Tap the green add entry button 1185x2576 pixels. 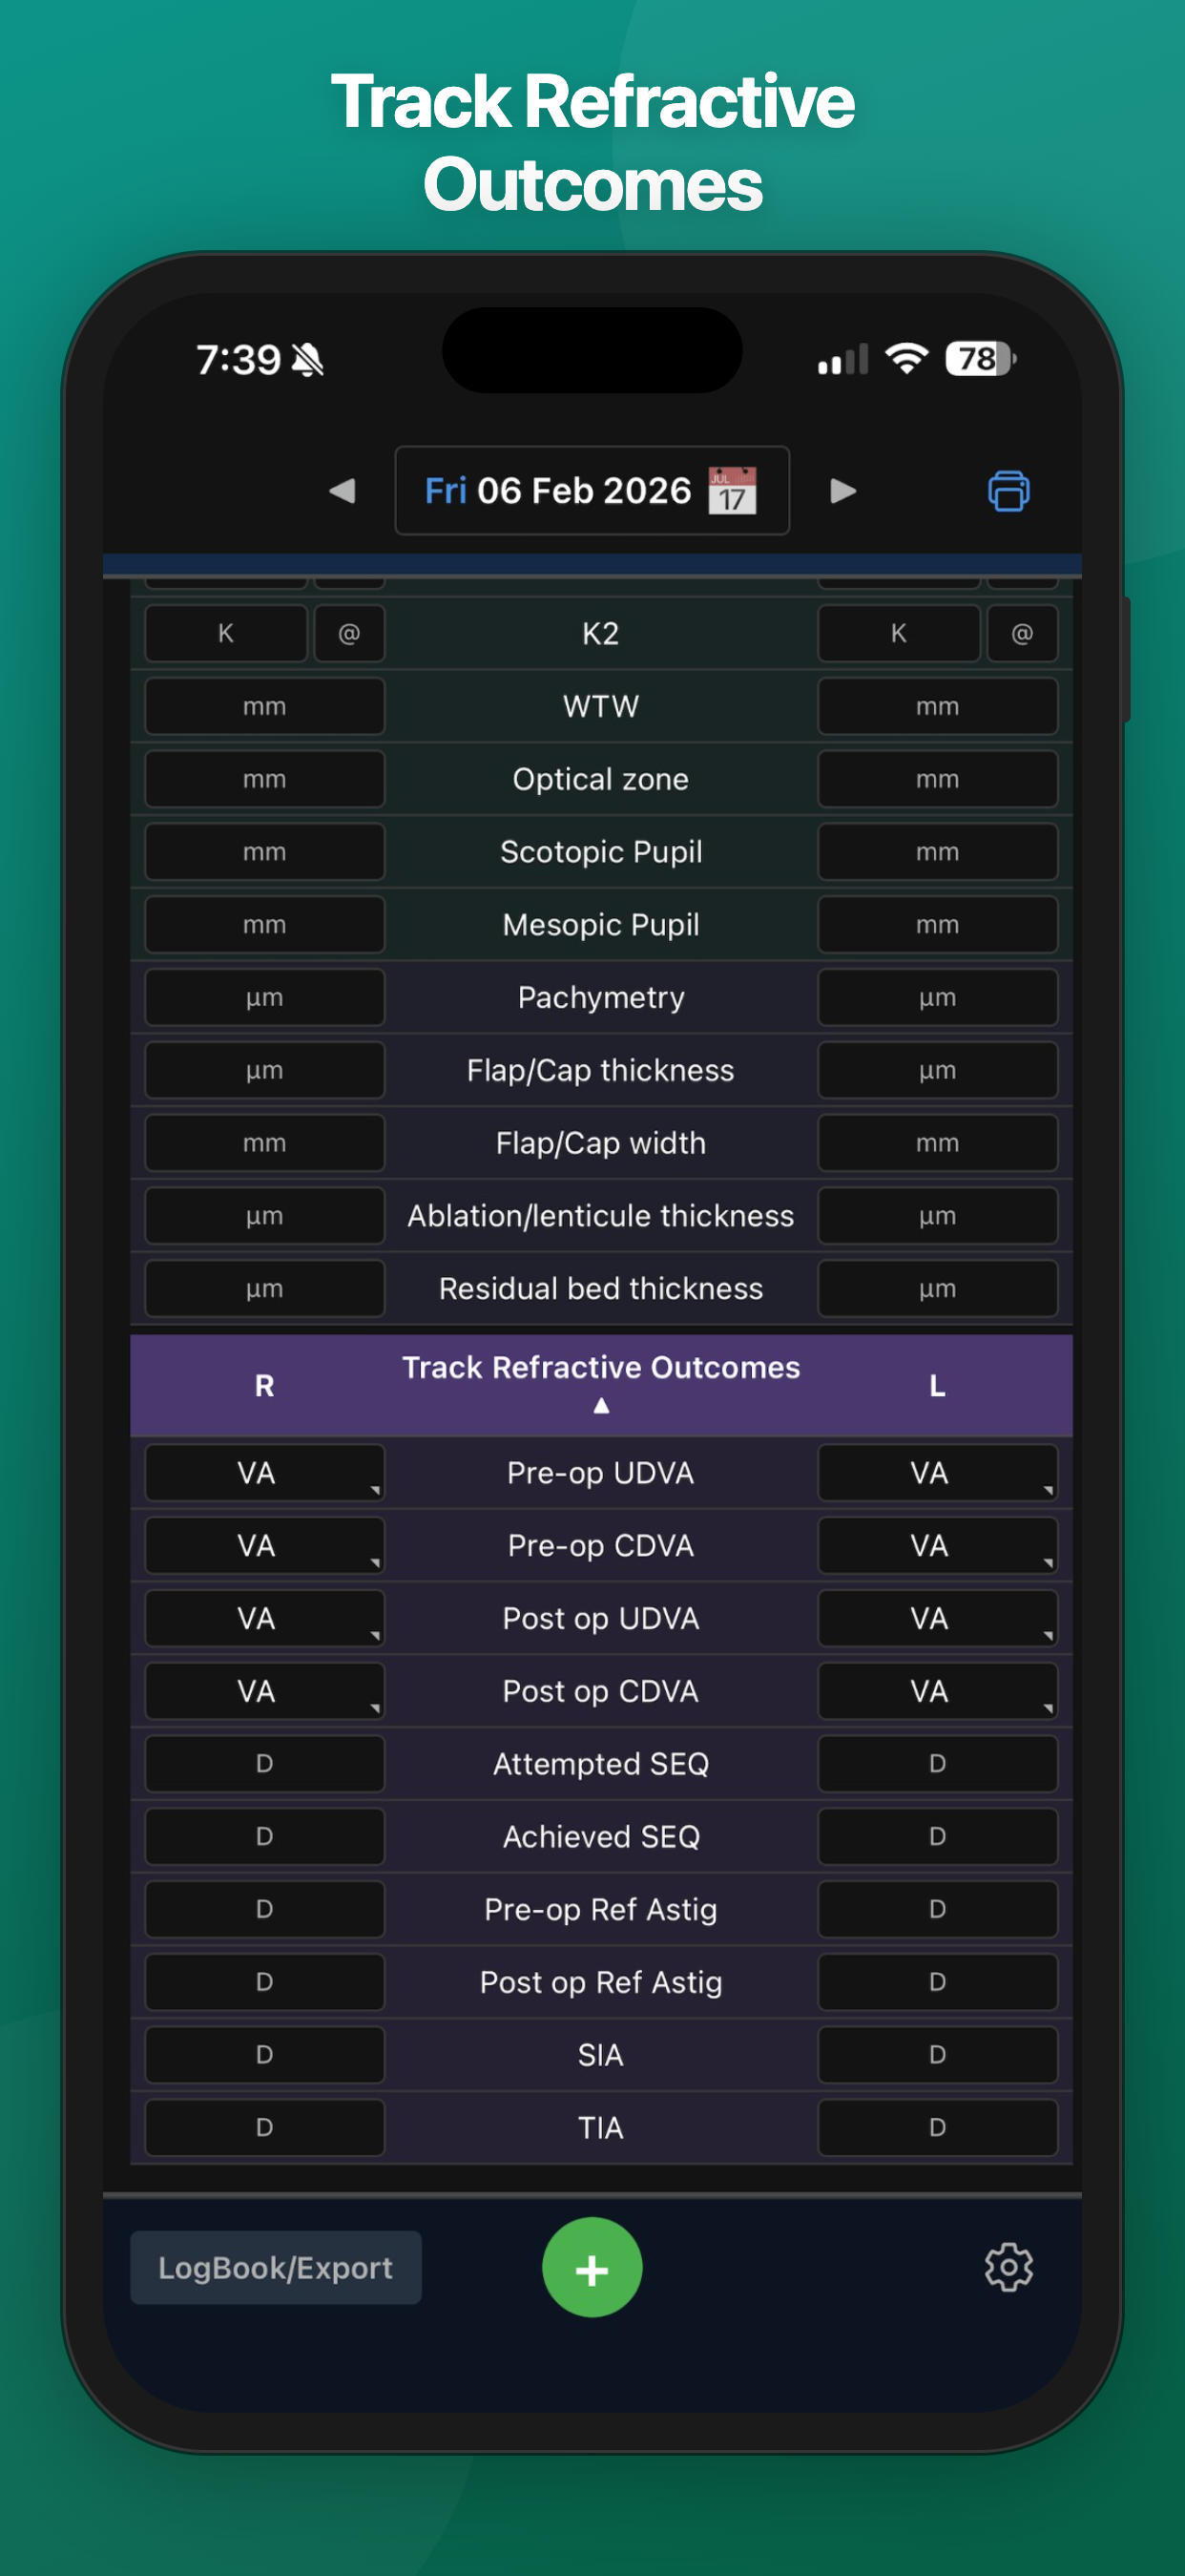click(x=592, y=2267)
